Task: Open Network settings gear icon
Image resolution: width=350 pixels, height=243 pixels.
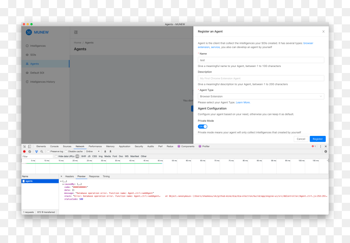Action: pyautogui.click(x=326, y=152)
